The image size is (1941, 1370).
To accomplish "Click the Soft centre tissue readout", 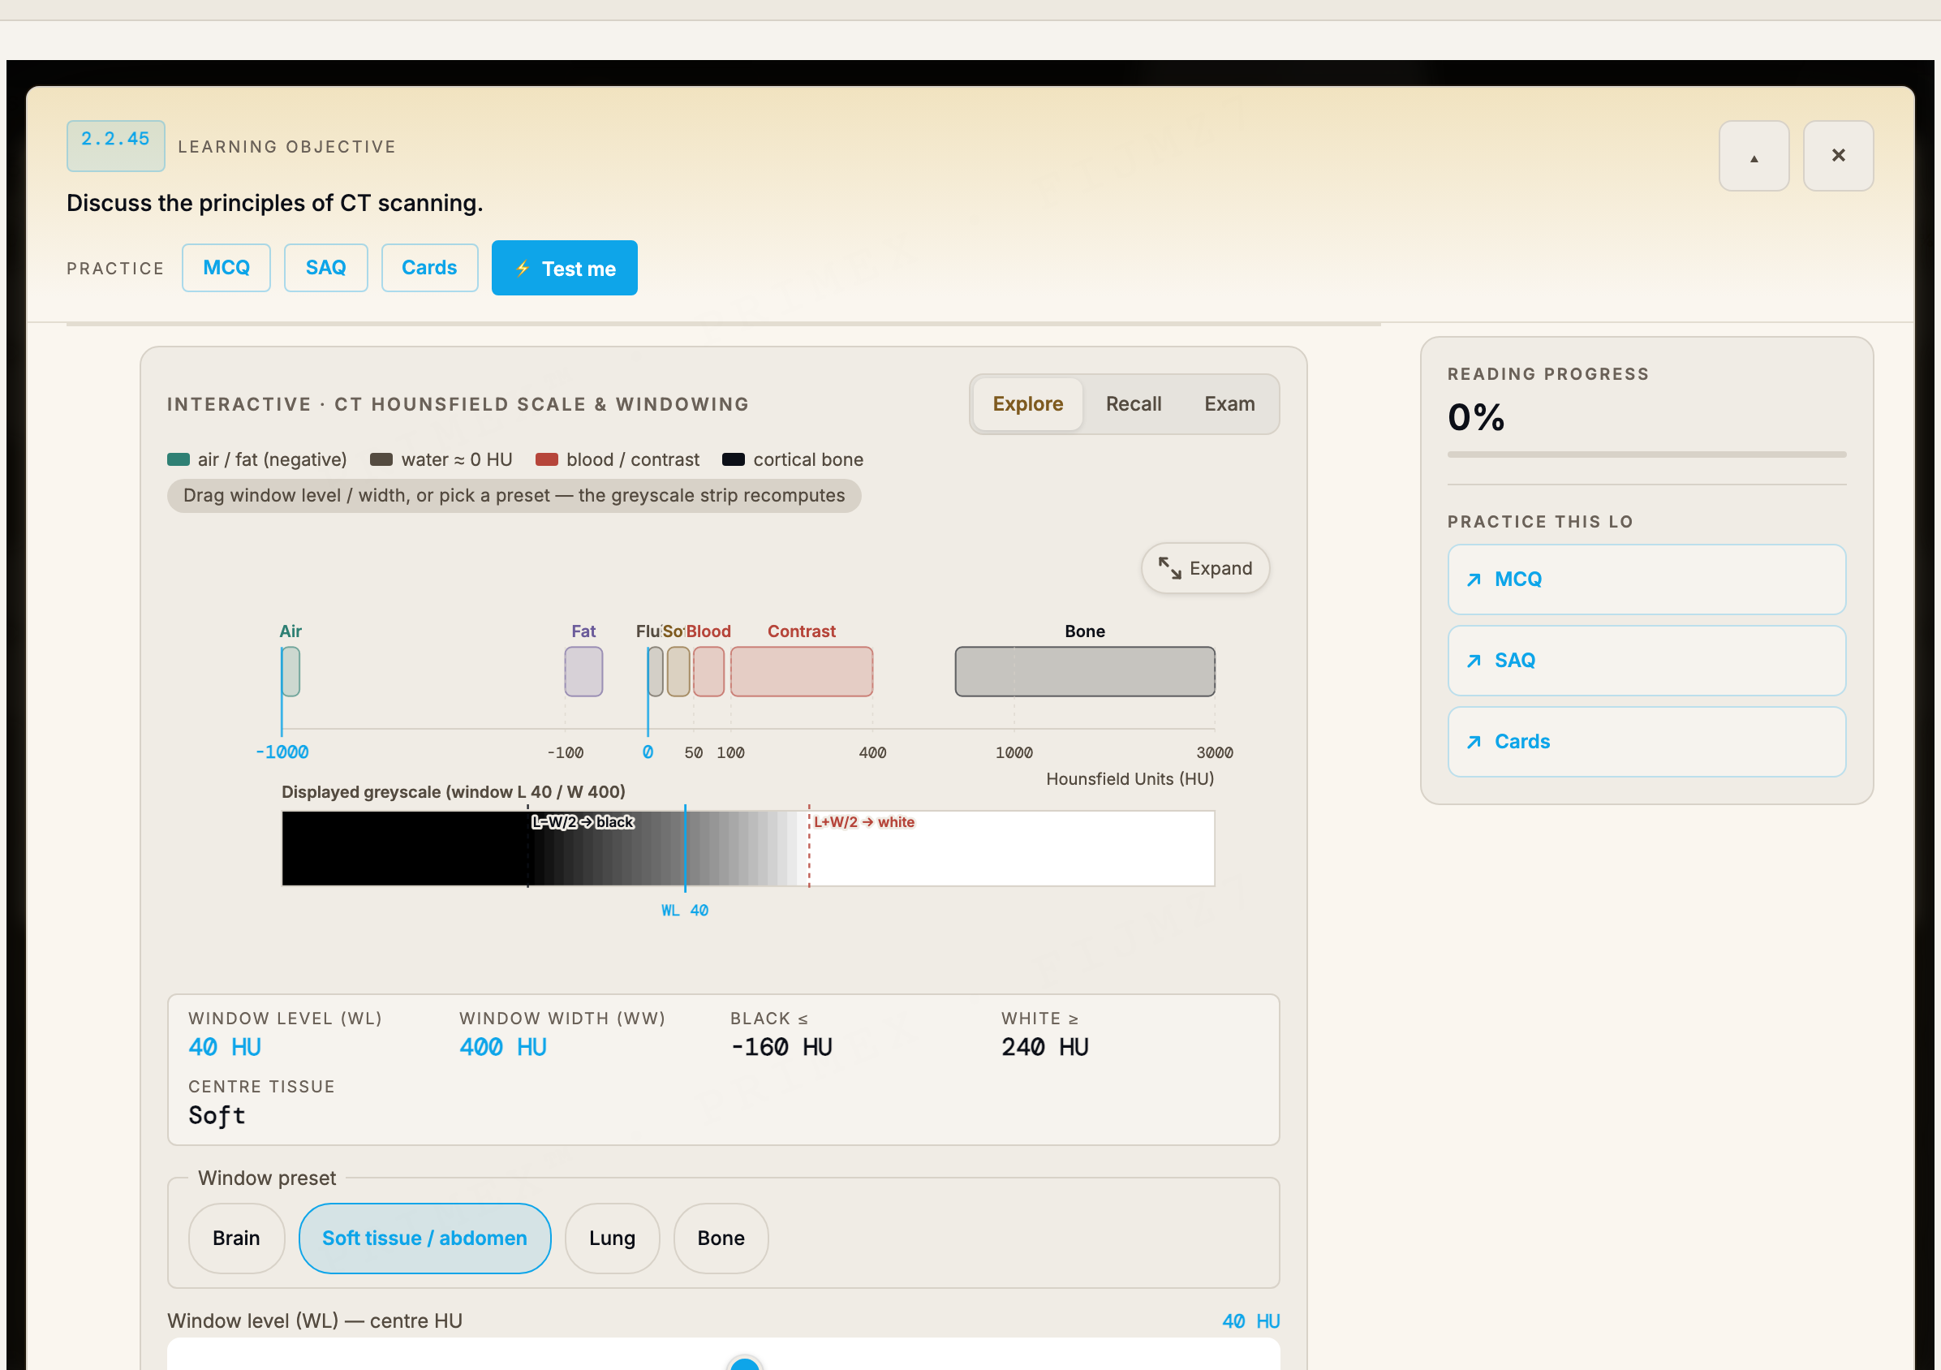I will pos(217,1115).
